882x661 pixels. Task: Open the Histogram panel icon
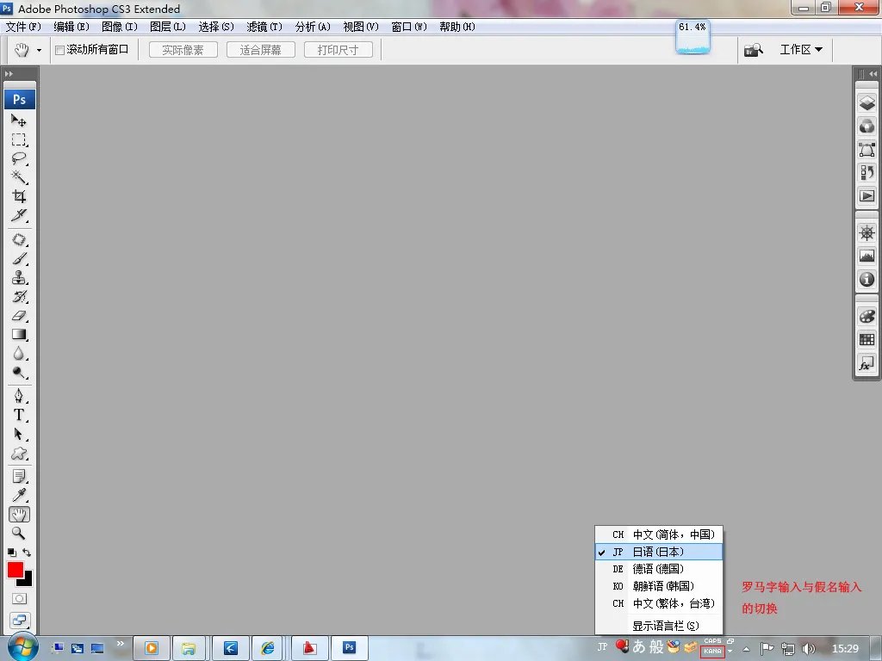866,255
